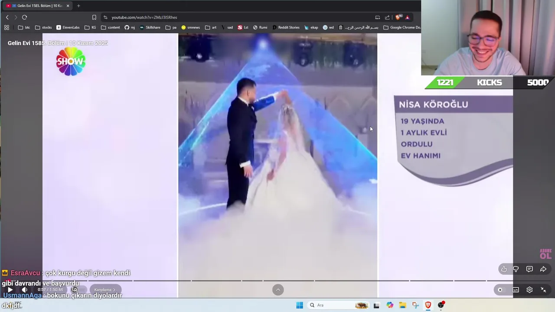Bookmark this page with the bookmark icon
Viewport: 555px width, 312px height.
[94, 17]
